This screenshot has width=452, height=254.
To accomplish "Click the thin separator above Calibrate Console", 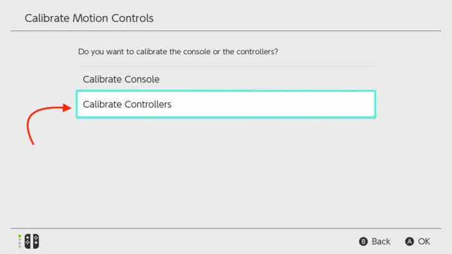I will (x=226, y=67).
